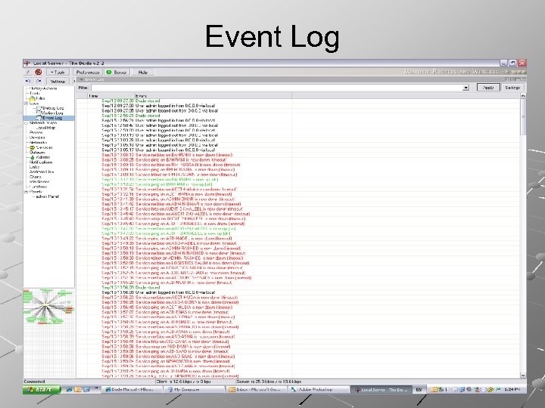
Task: Open the Tools dropdown button
Action: [x=58, y=72]
